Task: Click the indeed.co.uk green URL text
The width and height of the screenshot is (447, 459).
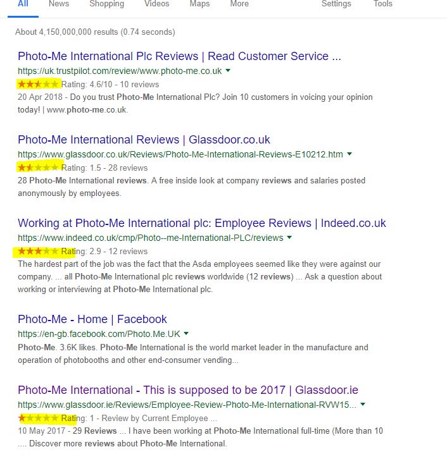Action: (x=150, y=238)
